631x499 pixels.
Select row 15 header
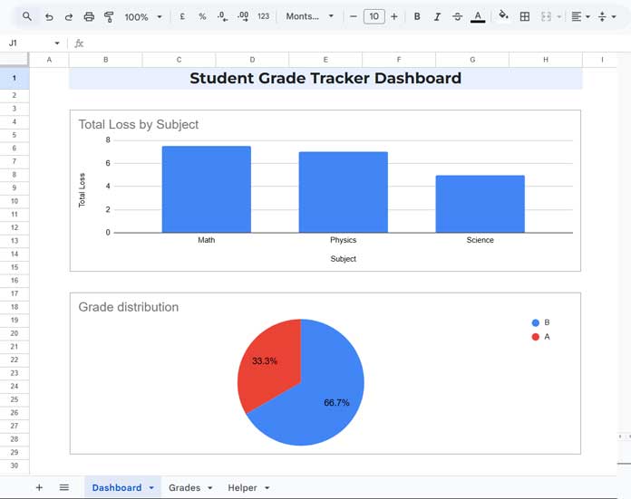[x=15, y=267]
